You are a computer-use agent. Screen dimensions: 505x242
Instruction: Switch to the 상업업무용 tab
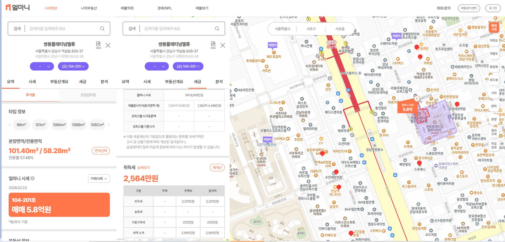point(88,95)
